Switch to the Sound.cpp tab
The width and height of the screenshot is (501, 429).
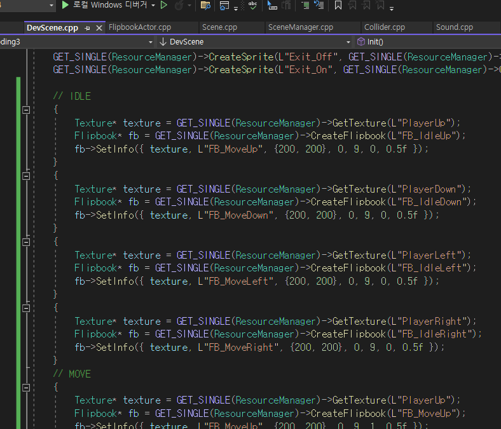coord(455,27)
